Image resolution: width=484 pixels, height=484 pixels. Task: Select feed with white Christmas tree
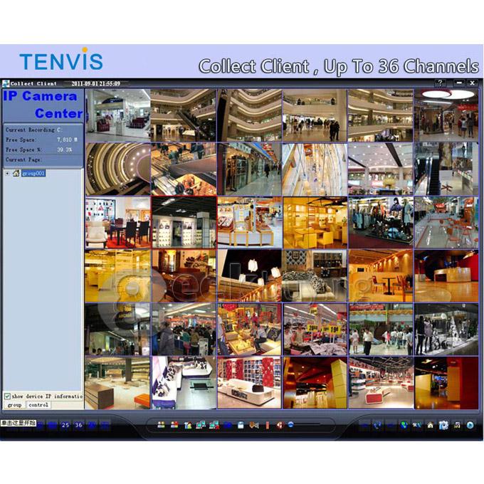[446, 330]
